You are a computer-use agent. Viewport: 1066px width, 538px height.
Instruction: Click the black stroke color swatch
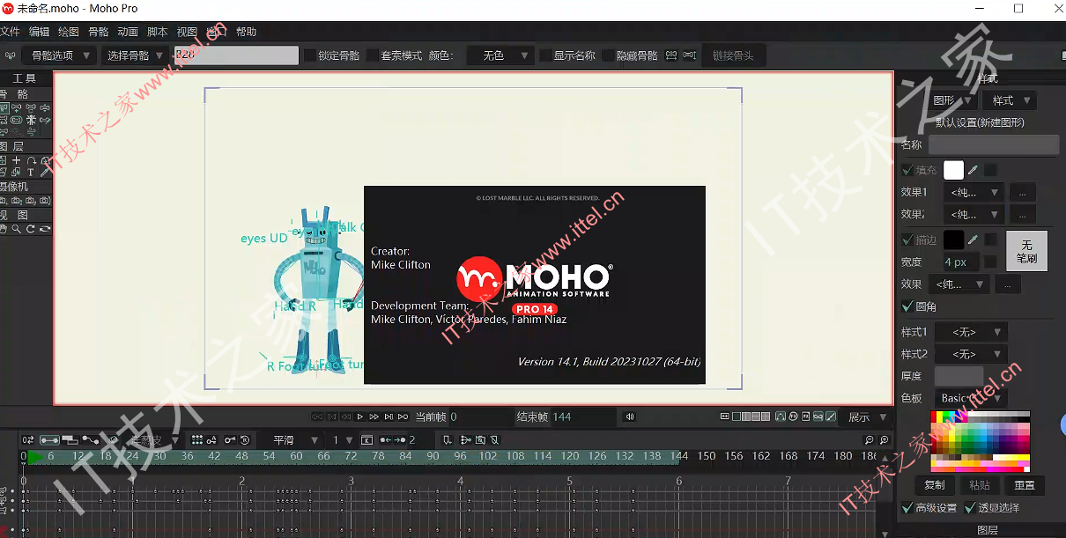pyautogui.click(x=954, y=240)
